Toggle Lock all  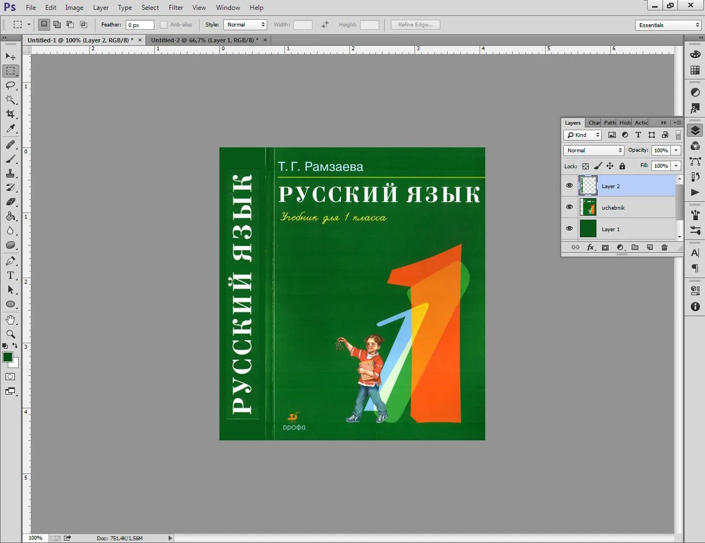622,166
